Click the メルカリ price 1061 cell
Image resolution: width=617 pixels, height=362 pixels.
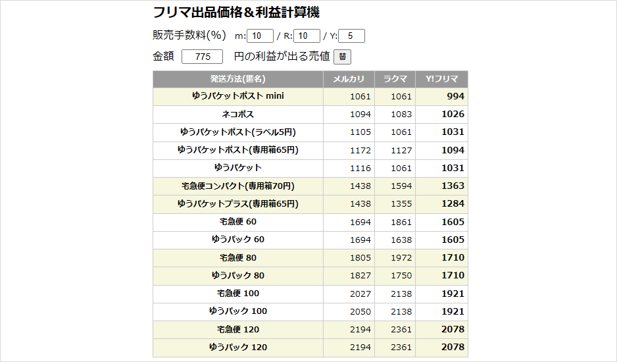click(x=360, y=96)
